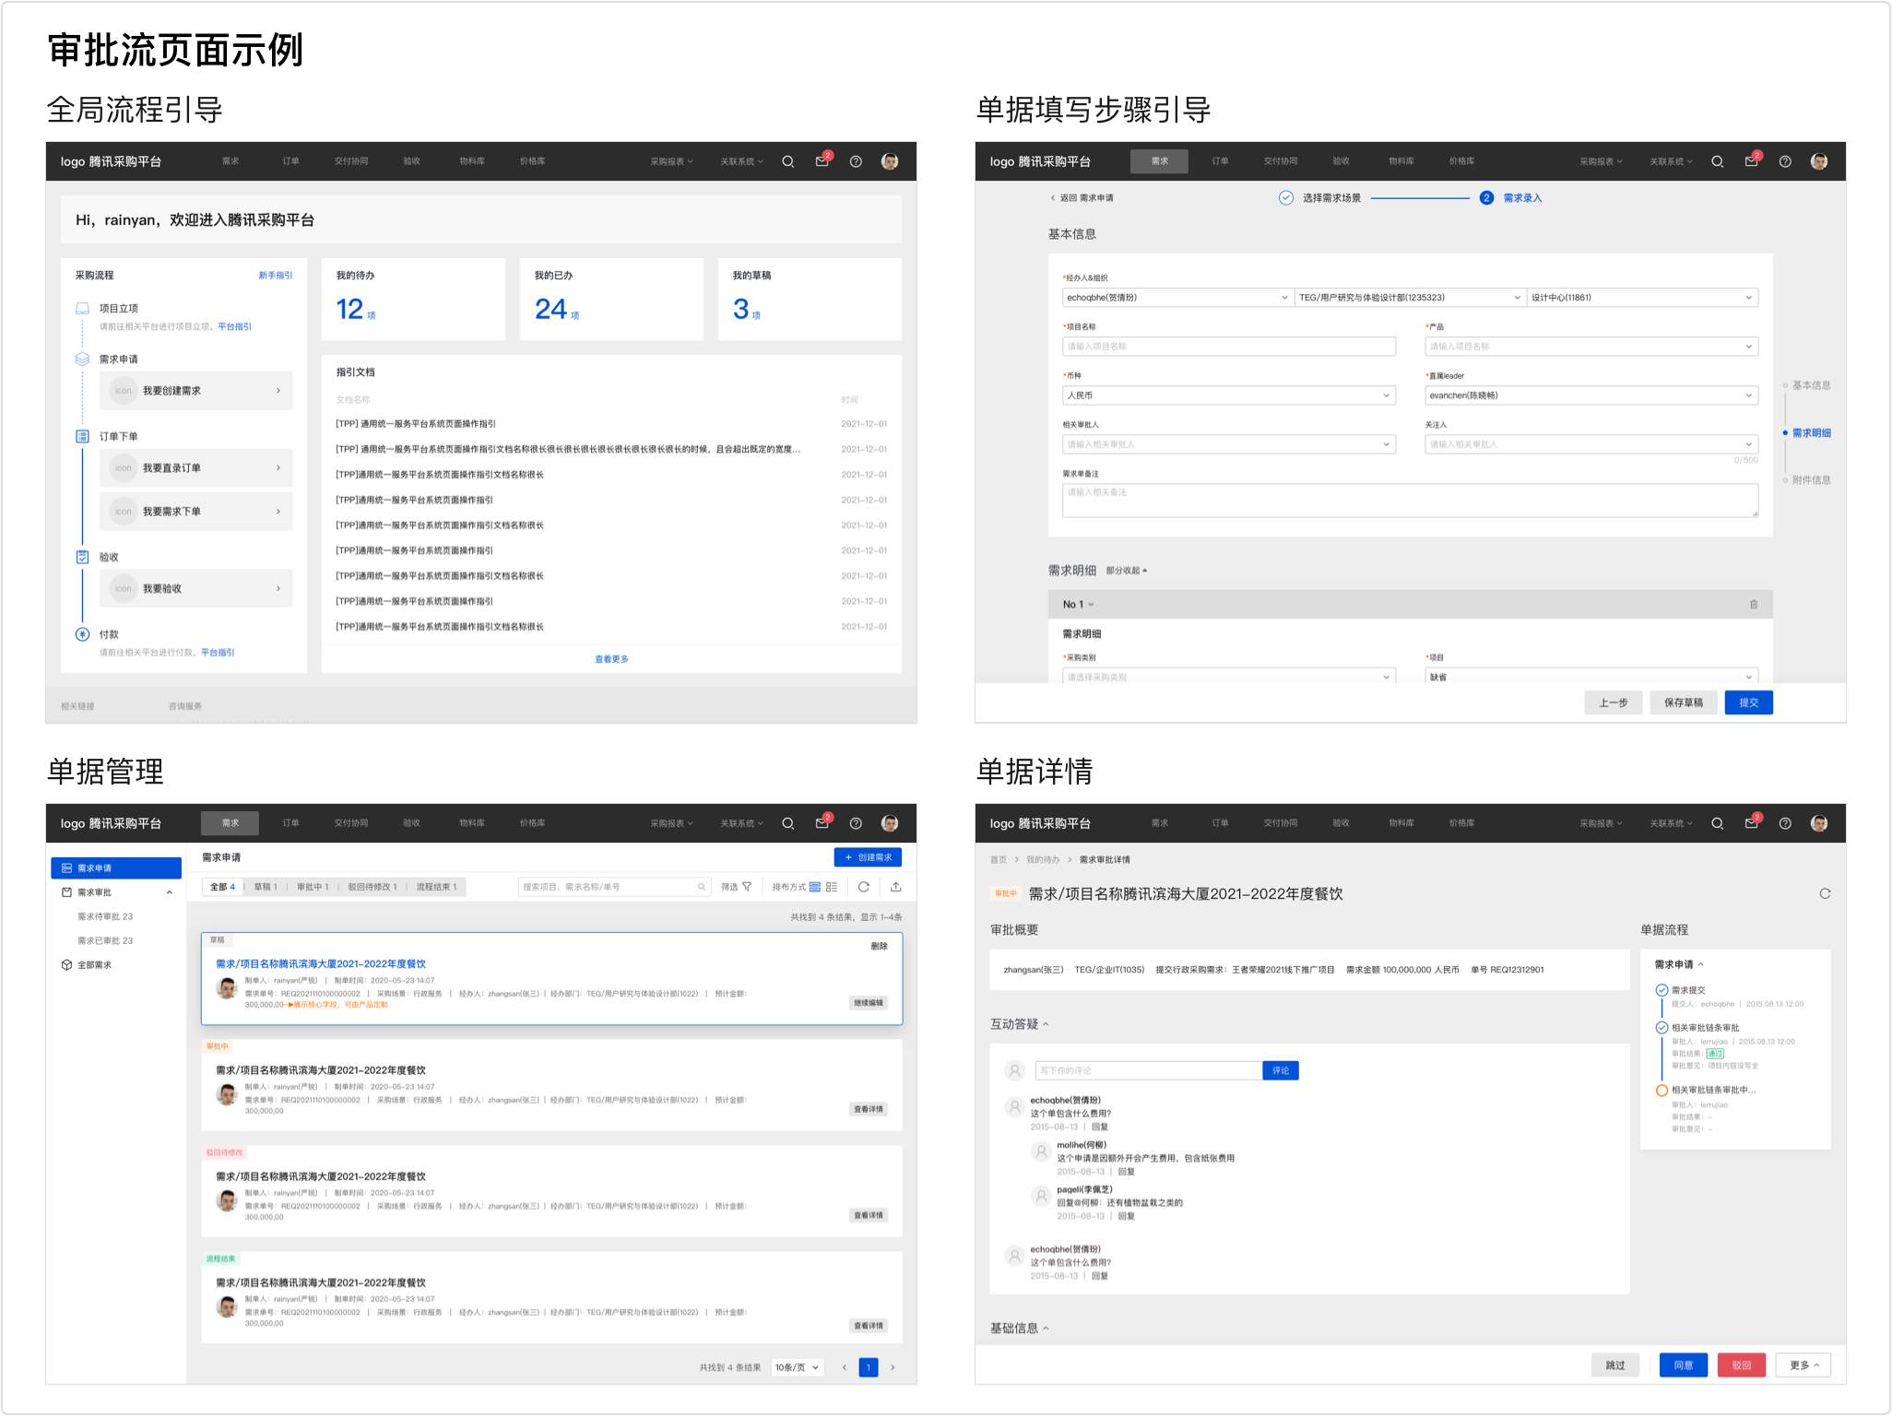Switch to 流程结束 1 tab
1892x1416 pixels.
(436, 887)
